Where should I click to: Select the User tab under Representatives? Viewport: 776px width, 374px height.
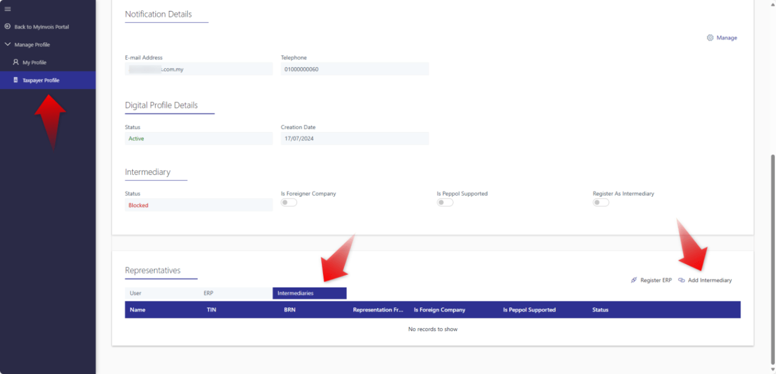[136, 293]
